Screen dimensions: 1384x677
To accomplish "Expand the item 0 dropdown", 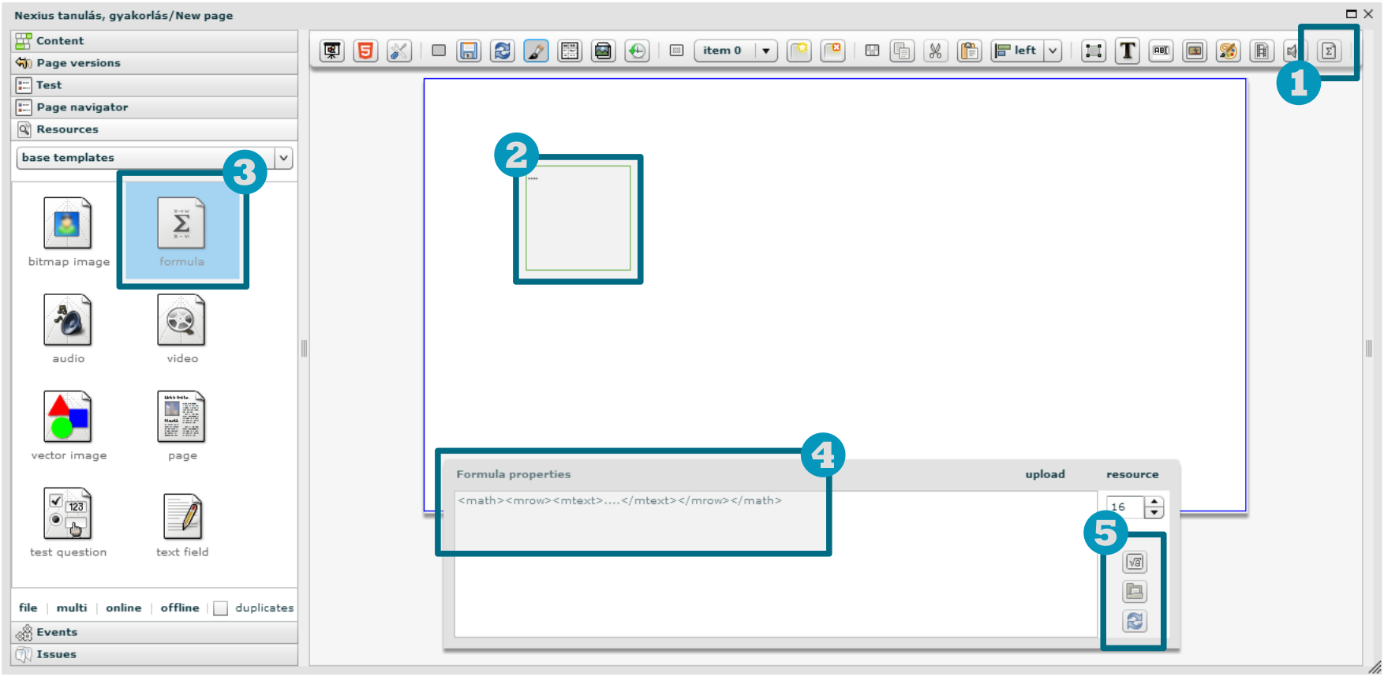I will click(x=765, y=51).
